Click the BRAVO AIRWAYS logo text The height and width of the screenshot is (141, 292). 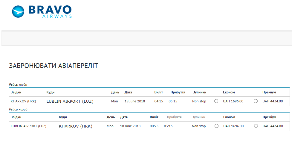[x=50, y=11]
